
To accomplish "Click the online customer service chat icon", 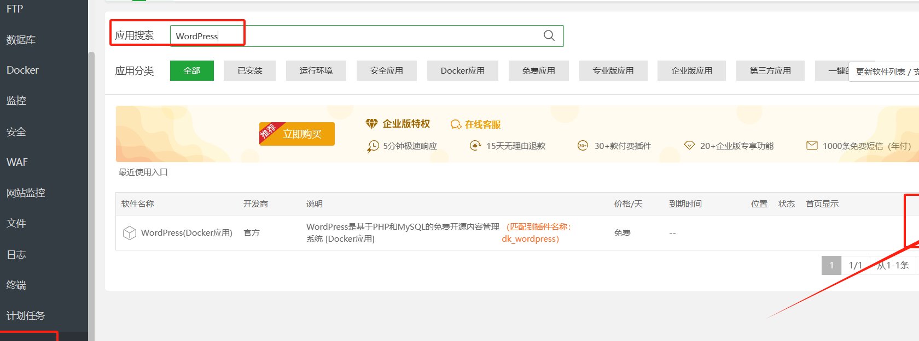I will [x=456, y=124].
